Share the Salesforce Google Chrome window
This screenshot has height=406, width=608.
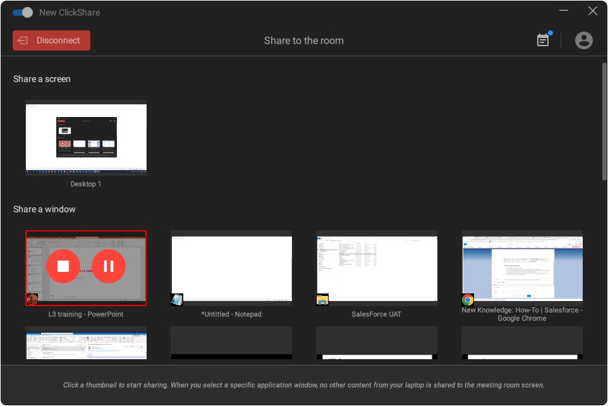tap(522, 267)
